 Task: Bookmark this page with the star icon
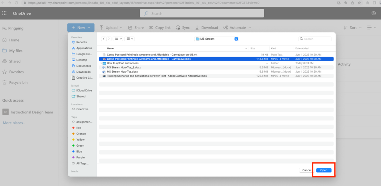(359, 3)
